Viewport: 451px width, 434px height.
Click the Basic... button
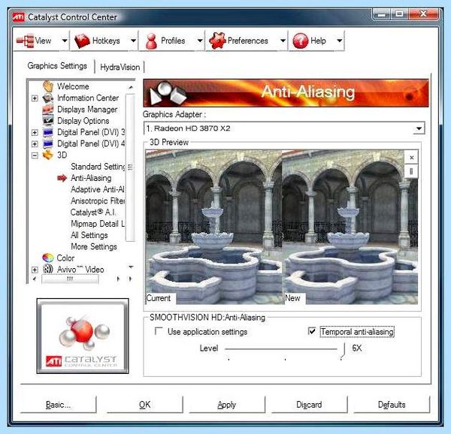pyautogui.click(x=58, y=405)
